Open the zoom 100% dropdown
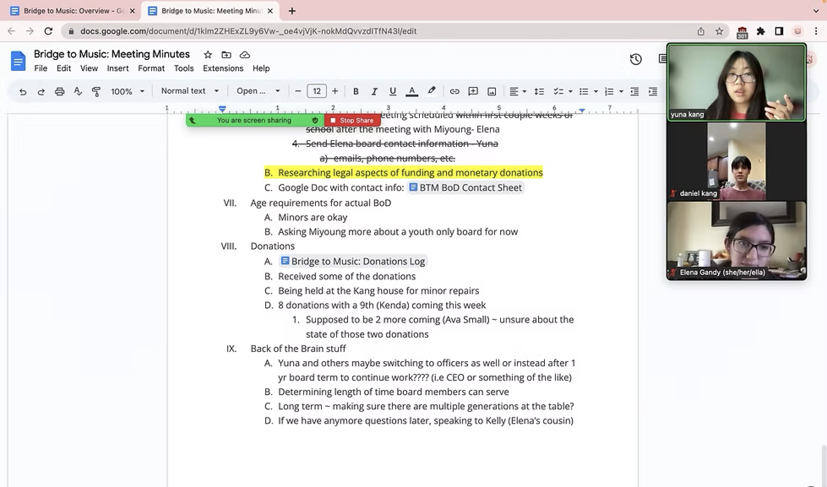The width and height of the screenshot is (827, 487). pos(128,91)
